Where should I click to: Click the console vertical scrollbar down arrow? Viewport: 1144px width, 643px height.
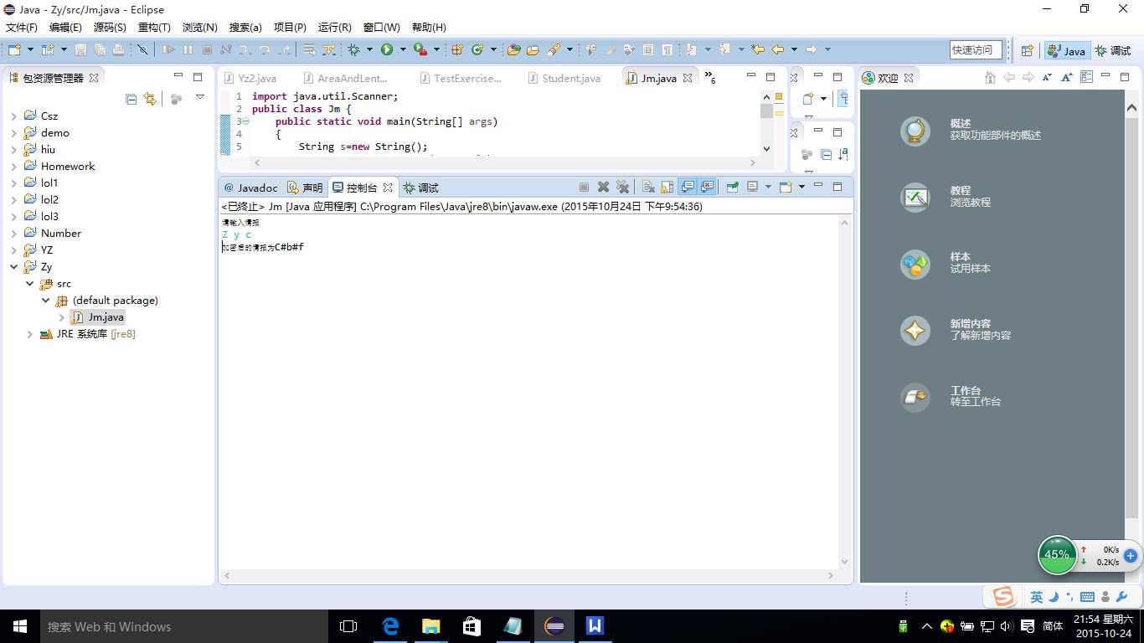click(x=844, y=562)
